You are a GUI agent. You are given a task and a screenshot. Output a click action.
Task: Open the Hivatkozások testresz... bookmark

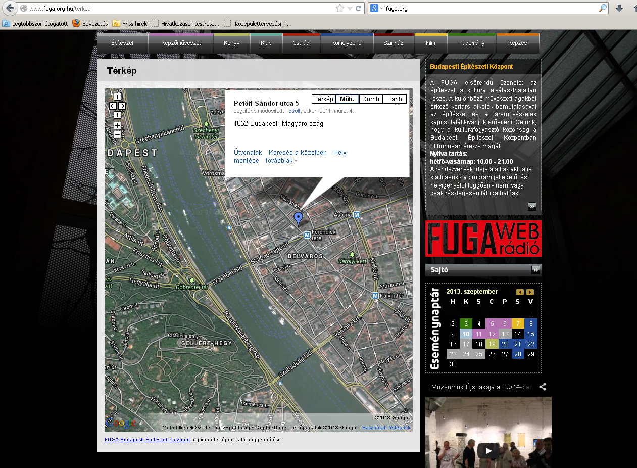(185, 23)
